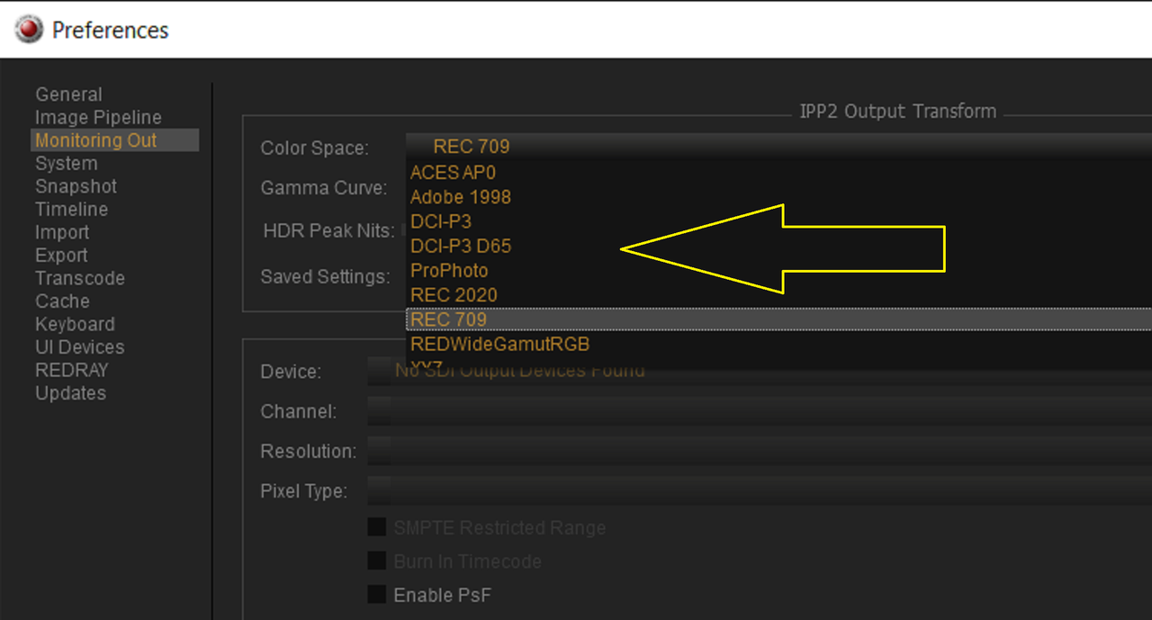Open the Transcode preferences section
This screenshot has width=1152, height=620.
click(x=79, y=279)
